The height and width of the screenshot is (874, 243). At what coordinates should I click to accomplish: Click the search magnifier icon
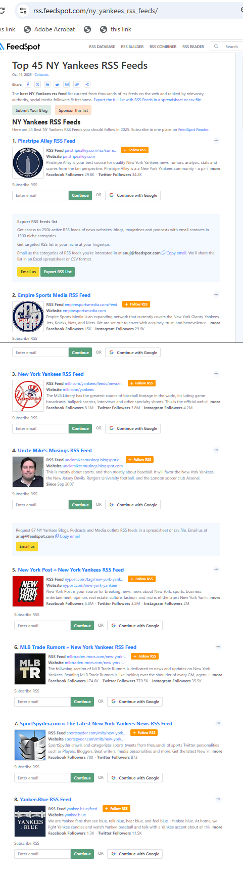click(x=216, y=47)
